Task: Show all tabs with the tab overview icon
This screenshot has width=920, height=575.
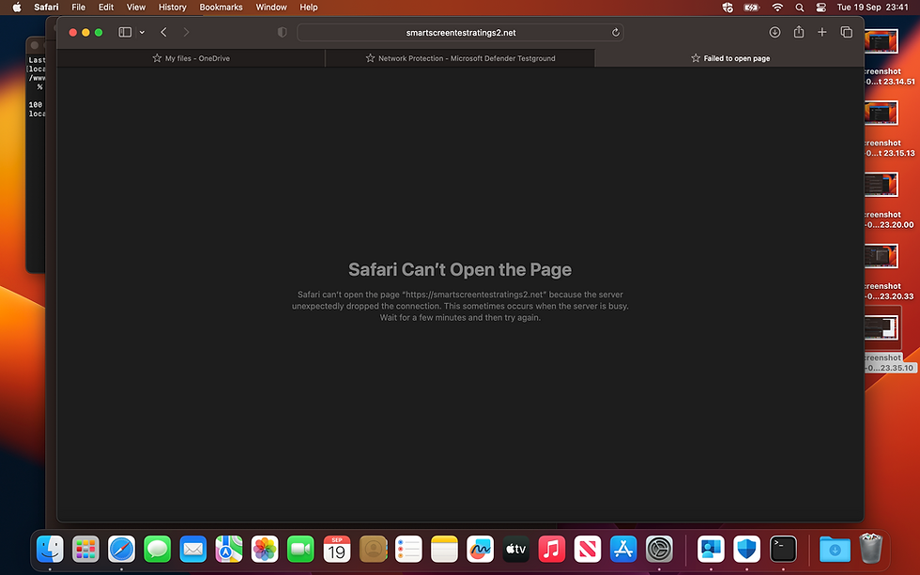Action: [x=846, y=32]
